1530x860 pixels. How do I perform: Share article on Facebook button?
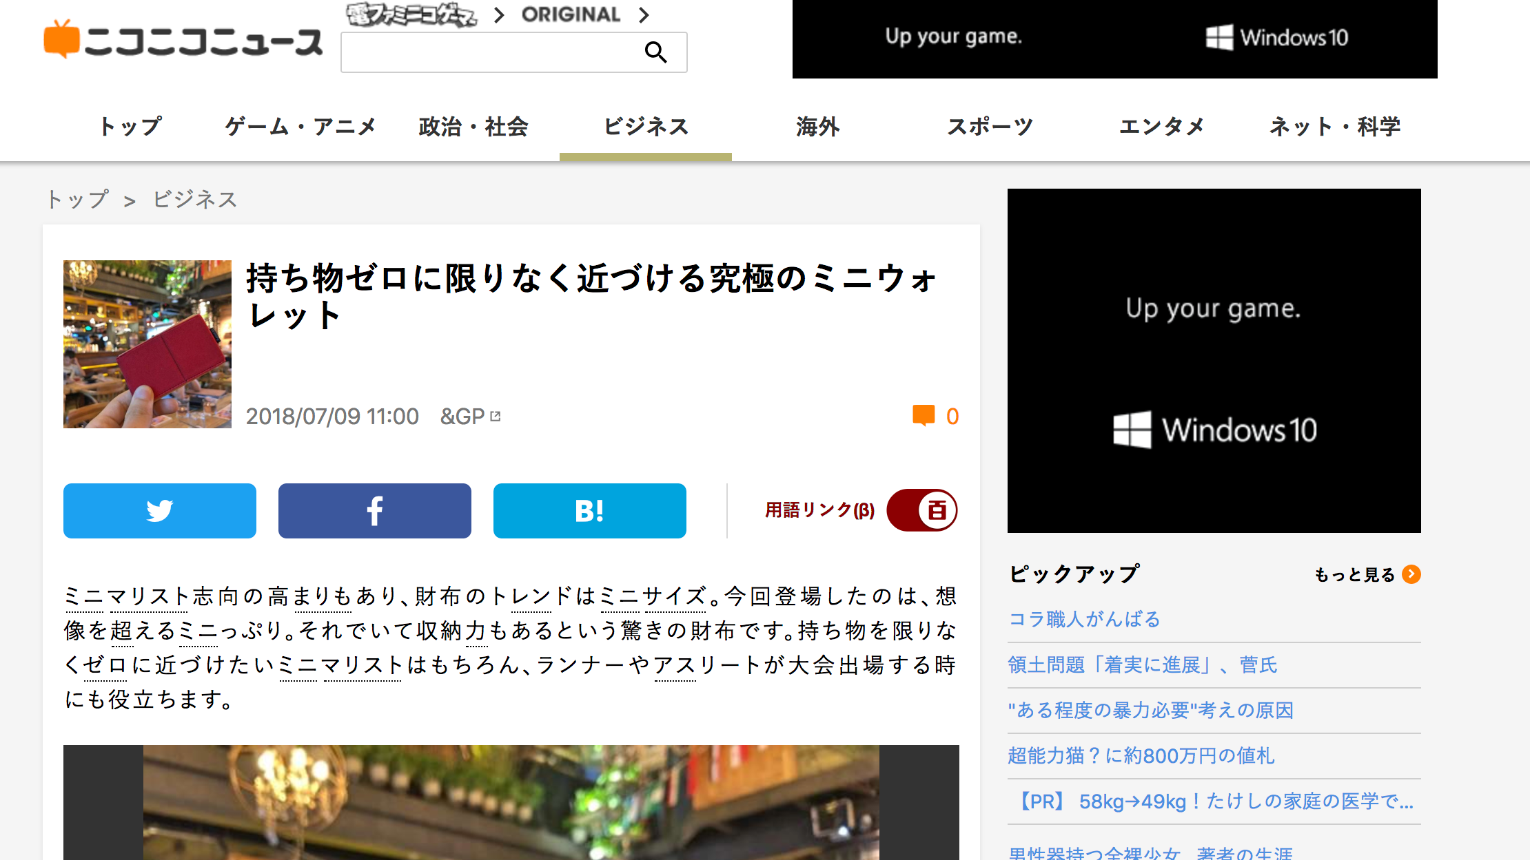(375, 511)
